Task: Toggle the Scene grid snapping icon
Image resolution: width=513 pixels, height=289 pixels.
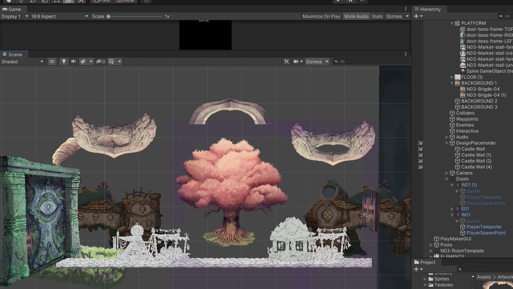Action: 112,62
